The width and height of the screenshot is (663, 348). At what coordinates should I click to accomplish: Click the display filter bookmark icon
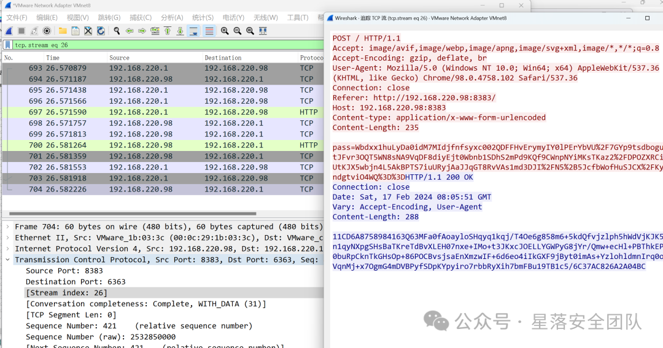[x=7, y=45]
